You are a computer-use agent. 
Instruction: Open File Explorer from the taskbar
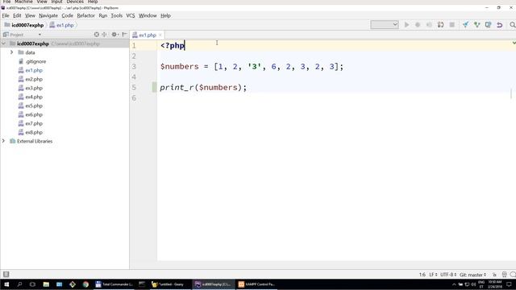point(46,284)
